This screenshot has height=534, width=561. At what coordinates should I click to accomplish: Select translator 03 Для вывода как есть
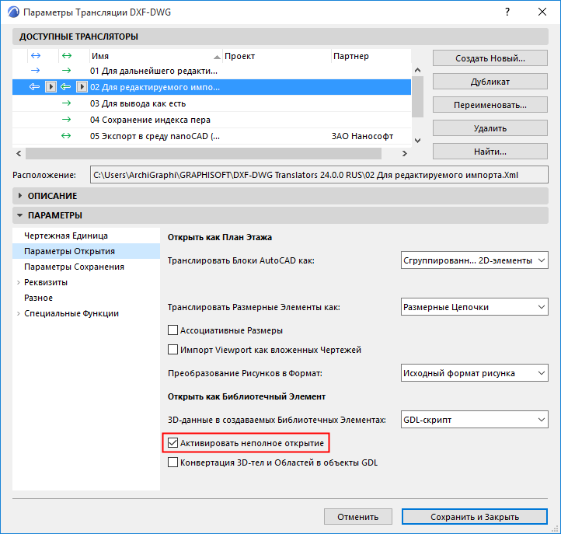pos(211,103)
